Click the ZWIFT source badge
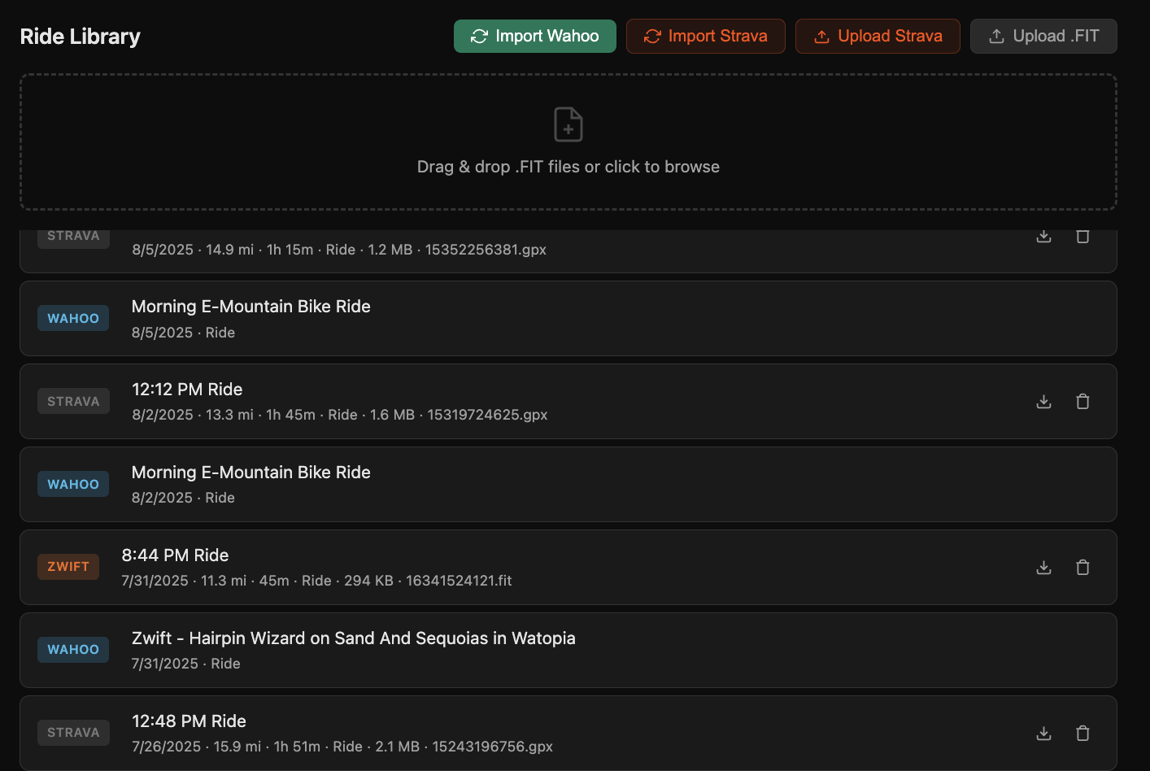1150x771 pixels. click(68, 567)
